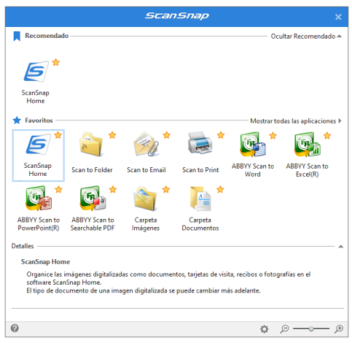Toggle favorite star on Scan to Print
This screenshot has width=352, height=343.
[x=221, y=135]
